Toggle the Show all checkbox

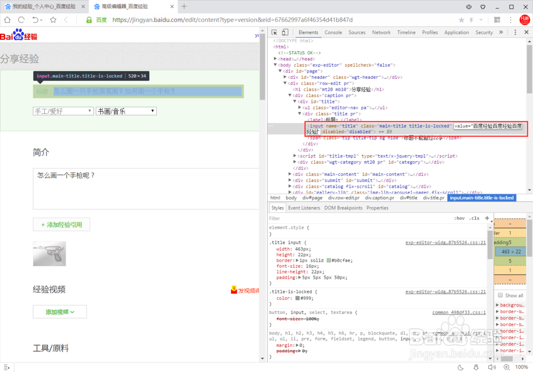[500, 295]
